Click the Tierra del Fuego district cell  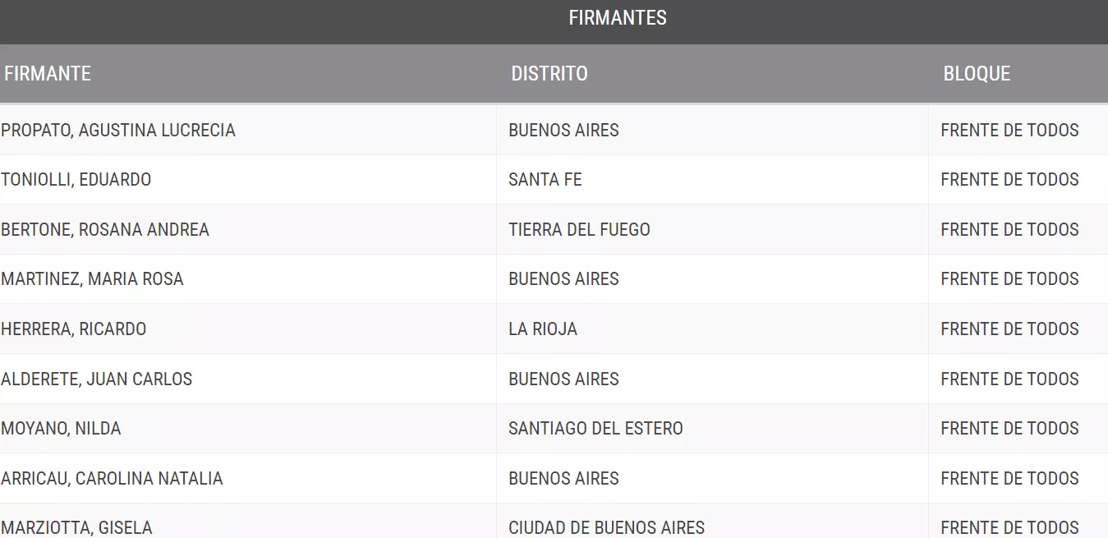(x=579, y=229)
